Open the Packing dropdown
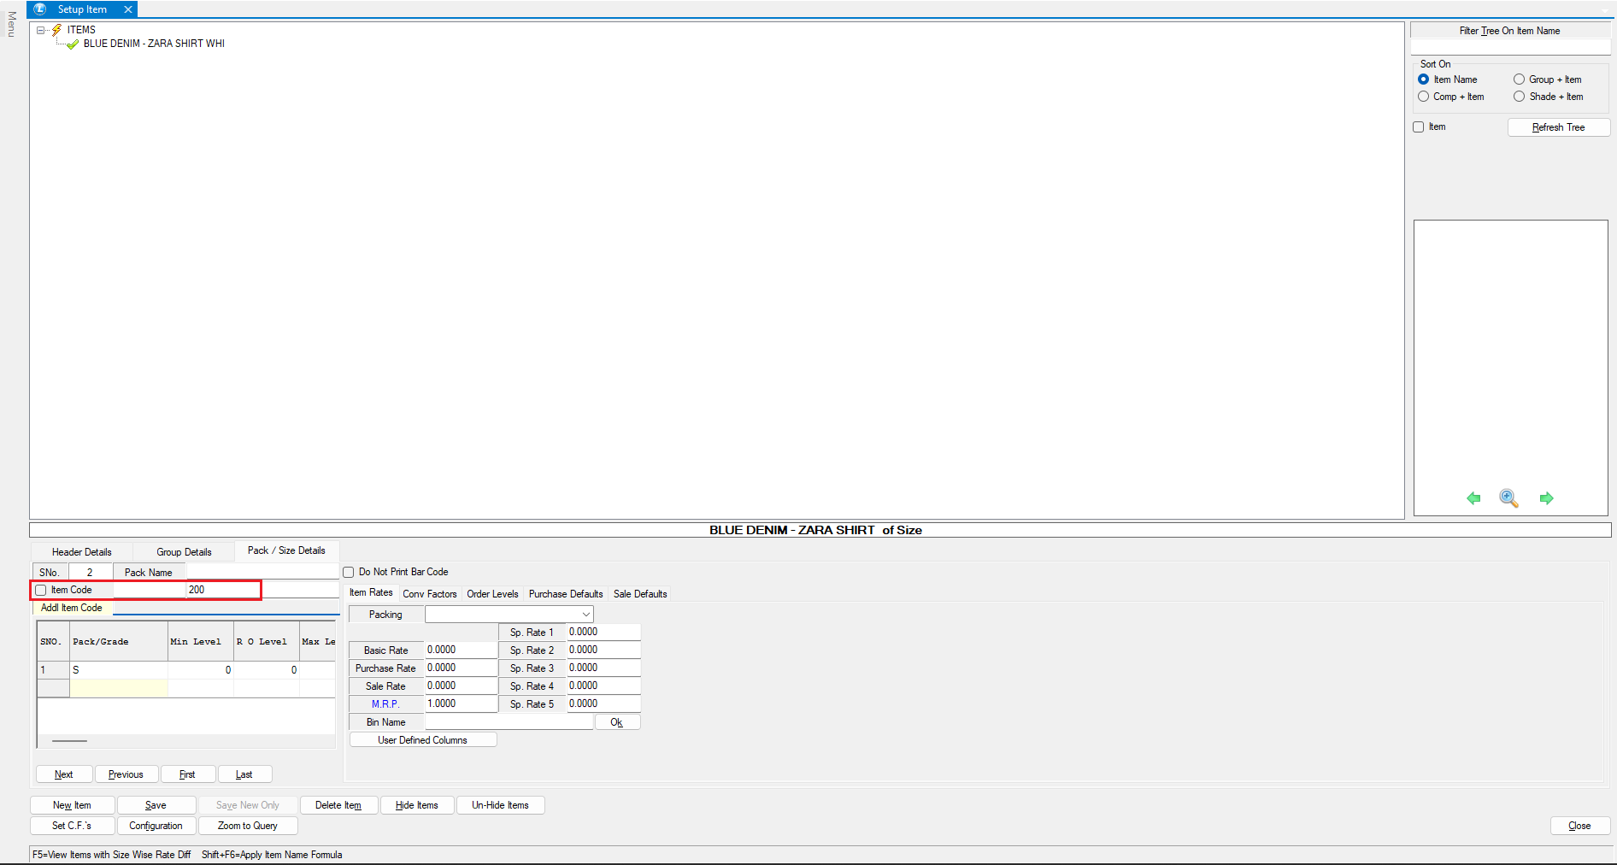Screen dimensions: 1617x865 585,615
